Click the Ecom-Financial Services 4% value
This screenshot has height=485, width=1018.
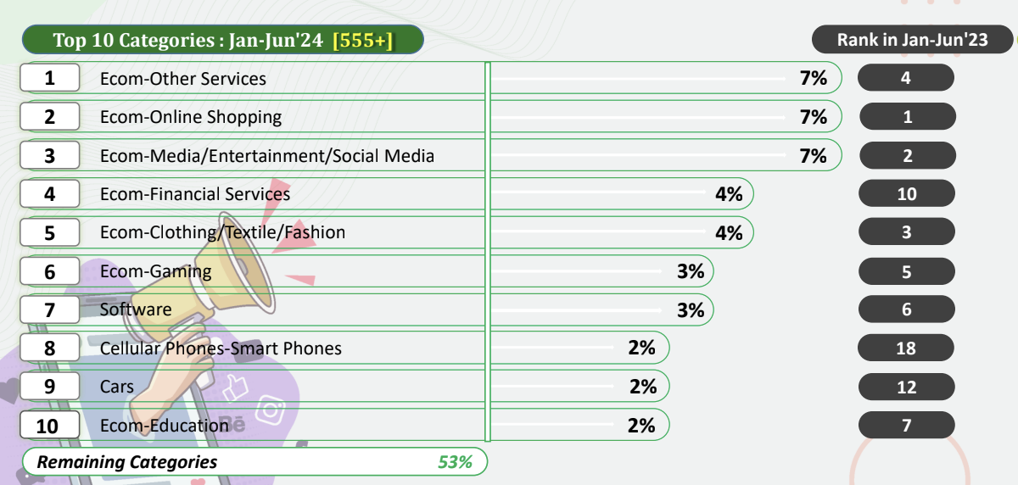click(728, 194)
